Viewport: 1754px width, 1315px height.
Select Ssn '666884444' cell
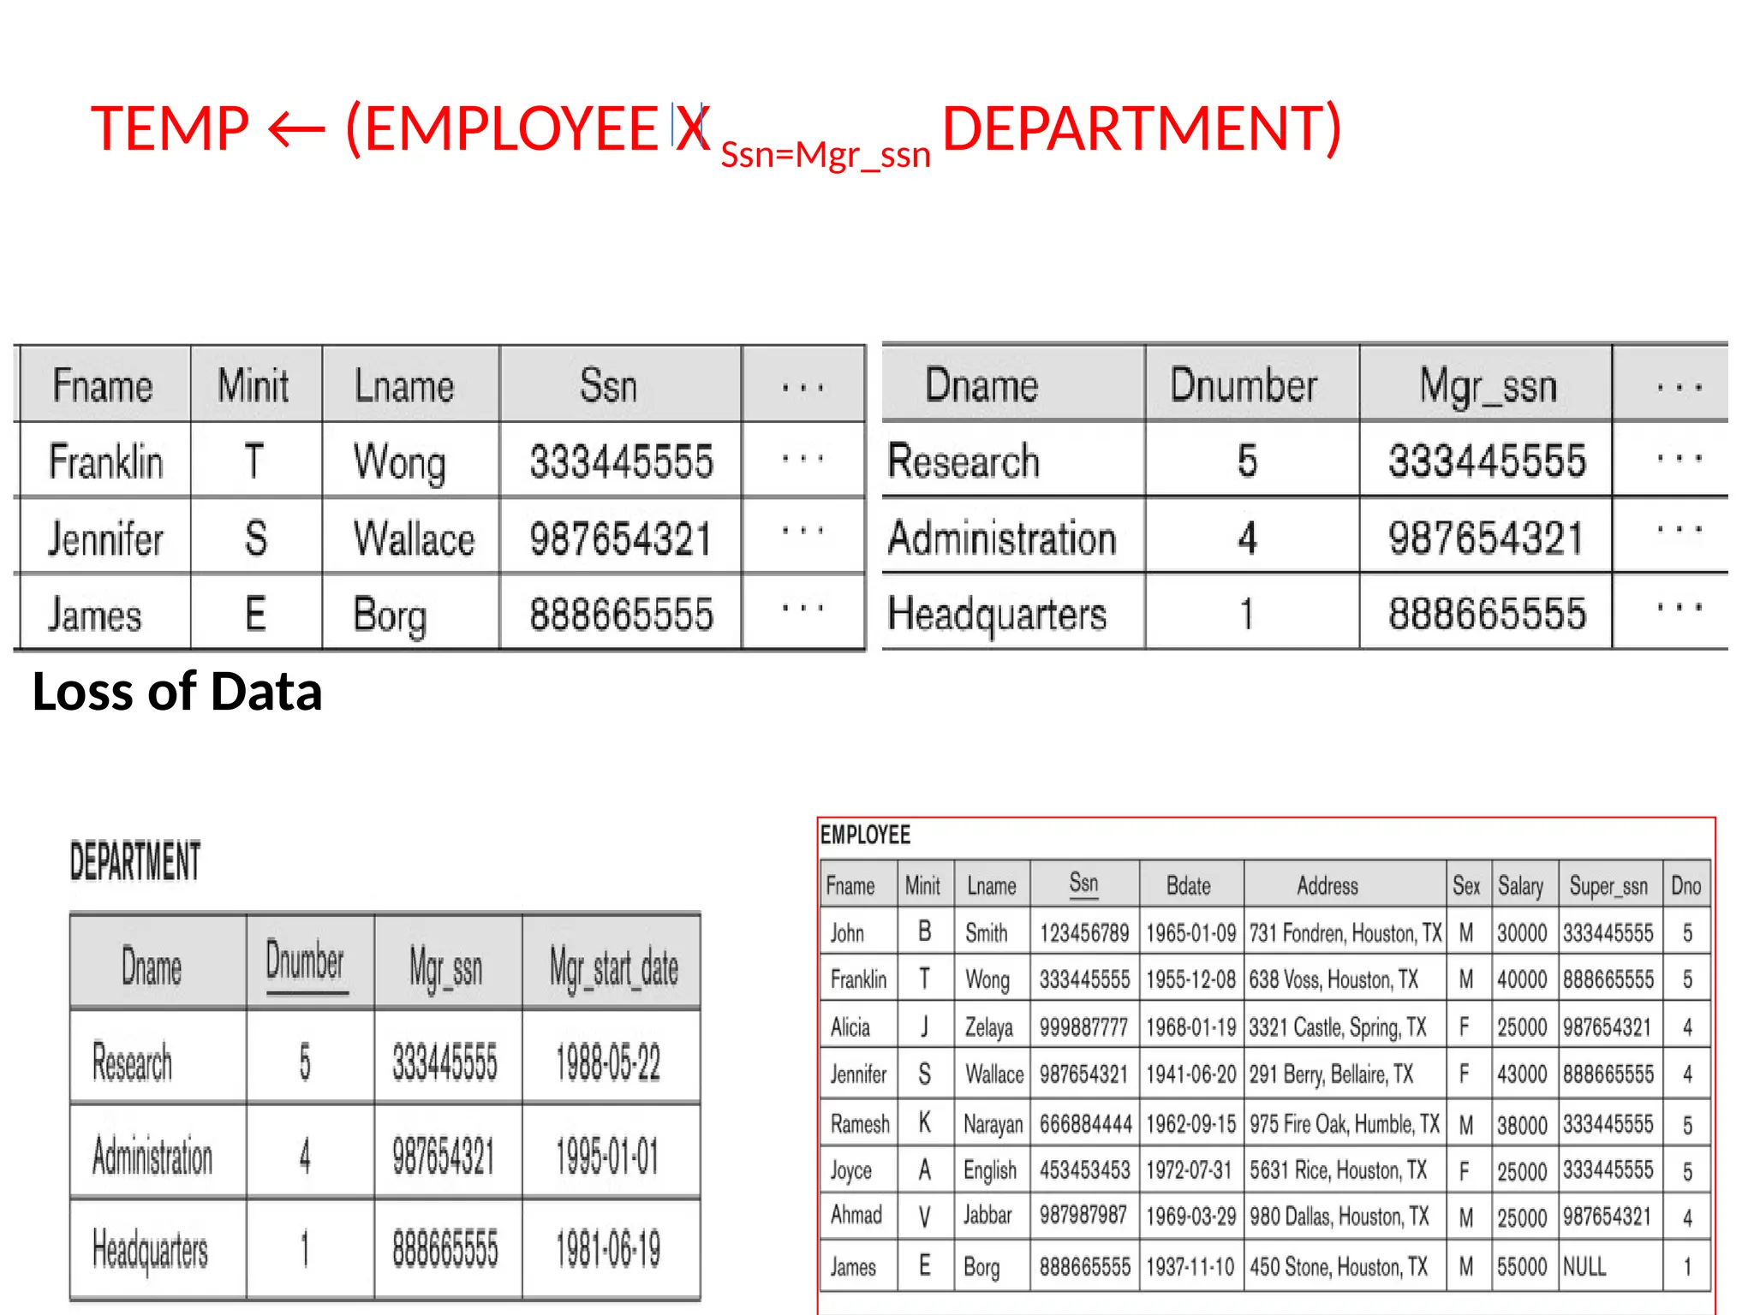(x=1086, y=1123)
